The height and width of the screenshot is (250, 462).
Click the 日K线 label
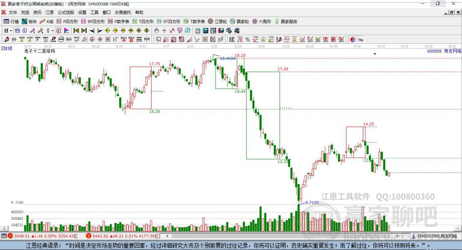[6, 48]
